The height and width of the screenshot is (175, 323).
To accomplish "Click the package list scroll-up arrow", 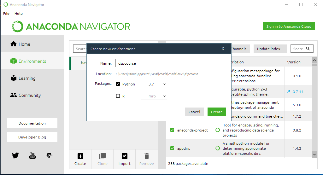I will 314,60.
